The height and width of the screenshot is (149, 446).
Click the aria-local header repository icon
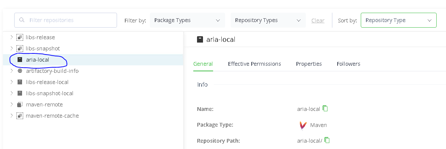200,39
